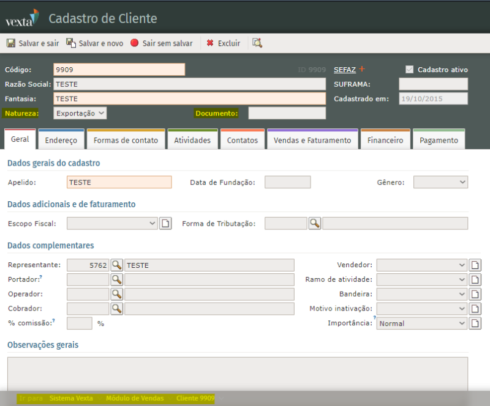490x406 pixels.
Task: Click the orange plus next to SEFAZ
Action: [362, 69]
